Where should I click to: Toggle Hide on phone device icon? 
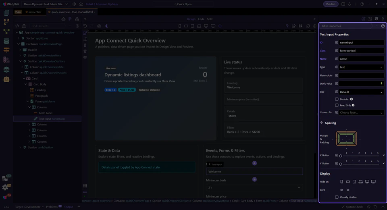point(341,182)
